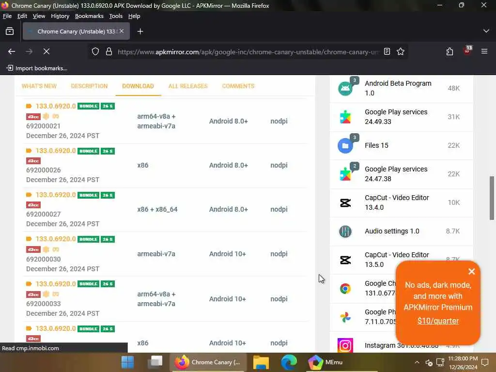
Task: Click the Android Beta Program app icon
Action: pyautogui.click(x=345, y=88)
